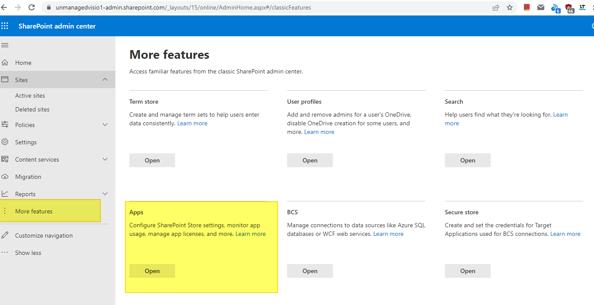Click the site padlock icon in address bar
The width and height of the screenshot is (594, 305).
point(48,7)
